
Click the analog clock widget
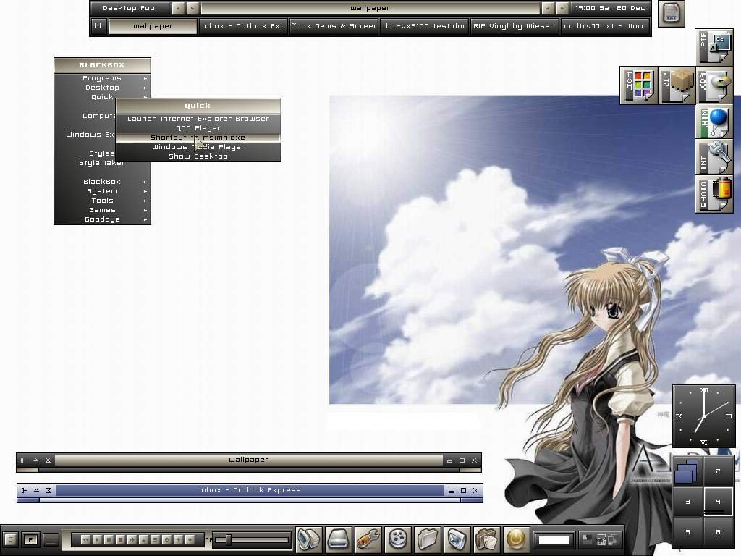point(703,416)
